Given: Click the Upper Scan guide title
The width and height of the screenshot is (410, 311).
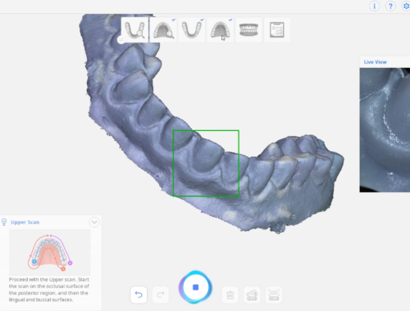Looking at the screenshot, I should pos(25,222).
